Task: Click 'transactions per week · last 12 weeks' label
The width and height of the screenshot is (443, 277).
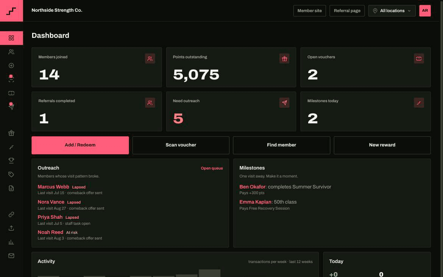Action: click(281, 262)
